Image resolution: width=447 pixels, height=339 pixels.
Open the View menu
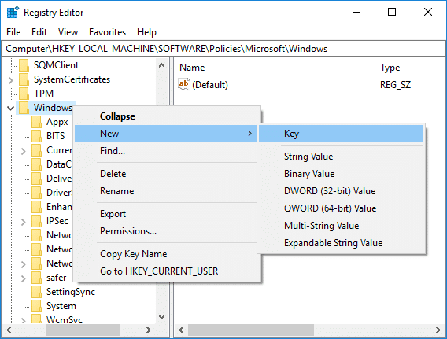tap(68, 32)
